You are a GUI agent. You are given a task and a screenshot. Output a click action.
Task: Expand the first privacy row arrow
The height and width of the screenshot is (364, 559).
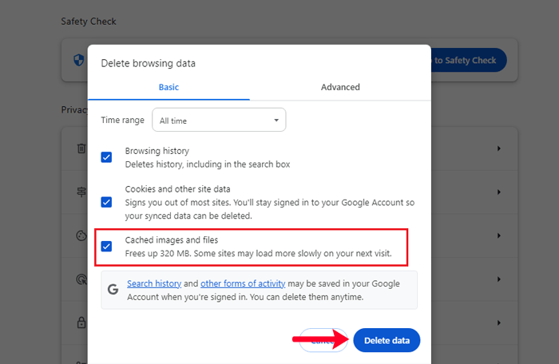[x=499, y=148]
